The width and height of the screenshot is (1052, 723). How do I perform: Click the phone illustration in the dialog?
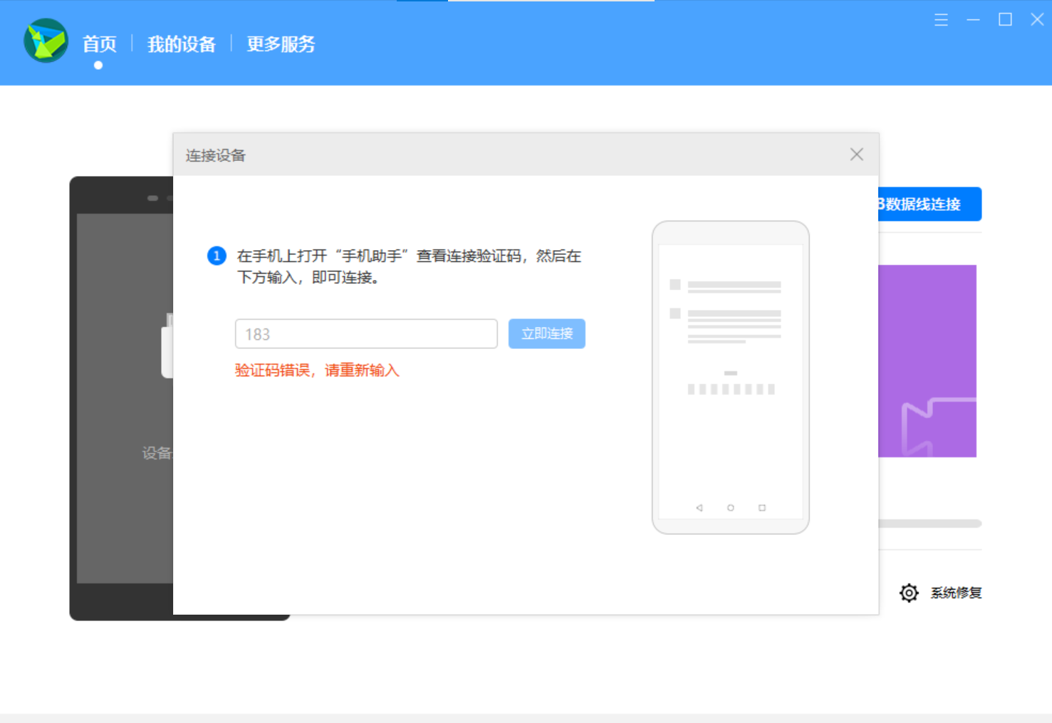[x=731, y=378]
